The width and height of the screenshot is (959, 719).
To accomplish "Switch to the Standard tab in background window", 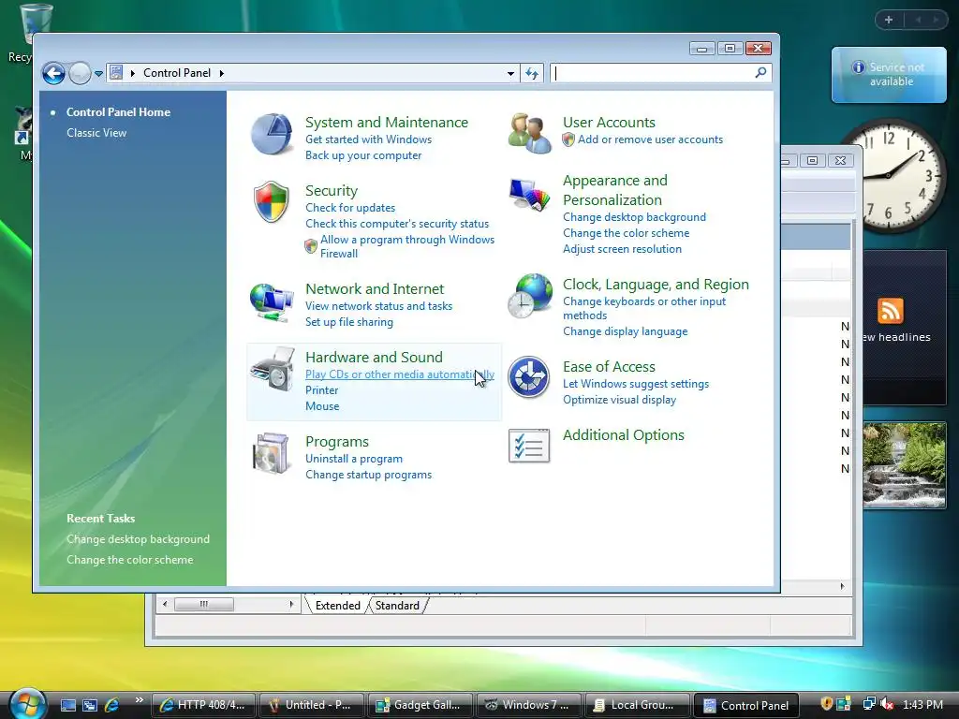I will point(397,606).
